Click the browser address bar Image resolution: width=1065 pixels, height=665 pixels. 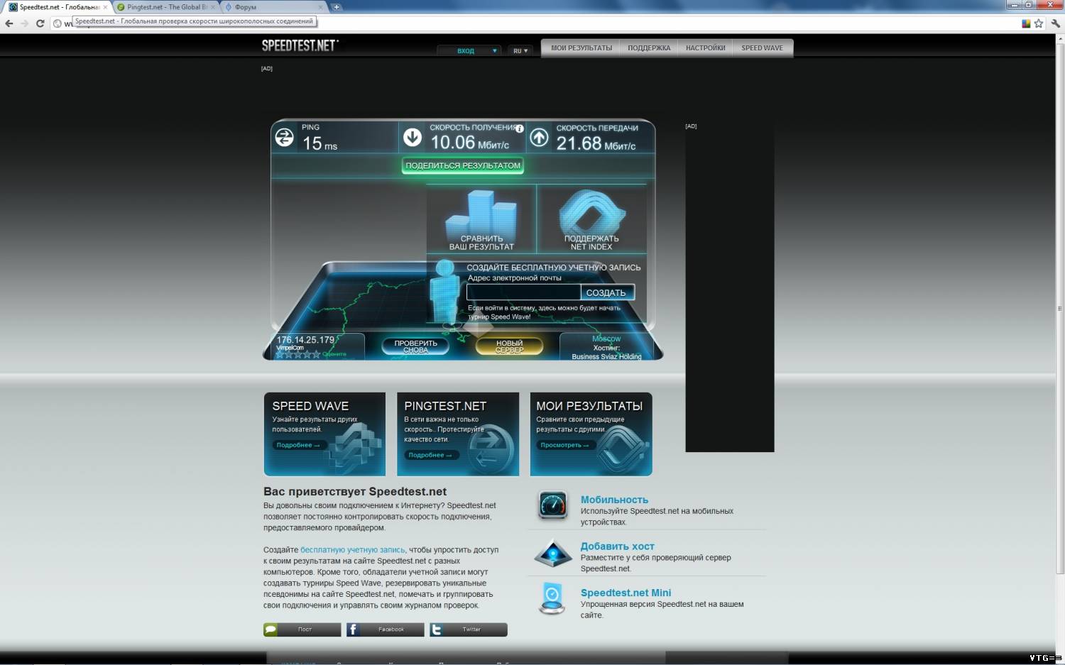540,23
